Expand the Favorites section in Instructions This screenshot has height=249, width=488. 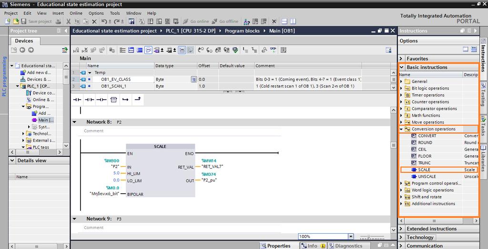(x=401, y=59)
